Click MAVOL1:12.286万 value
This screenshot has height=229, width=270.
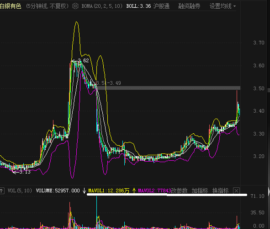click(x=109, y=191)
